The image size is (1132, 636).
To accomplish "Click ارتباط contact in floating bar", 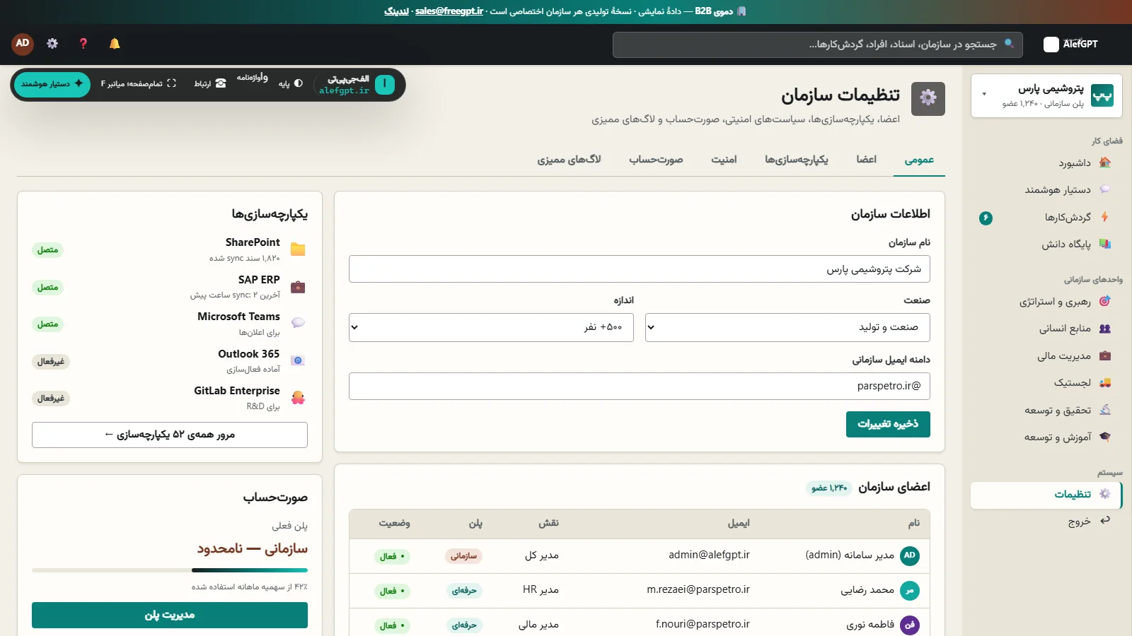I will [x=210, y=84].
